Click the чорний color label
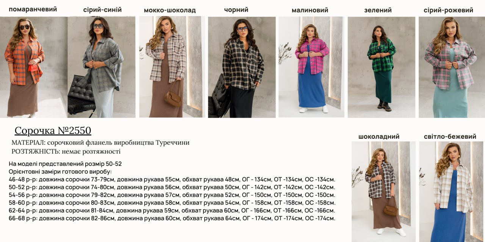485x242 pixels. point(236,10)
